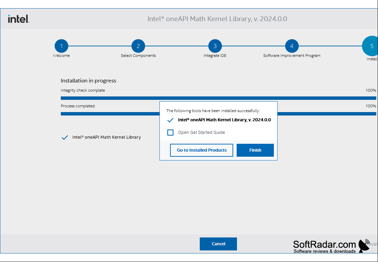The width and height of the screenshot is (378, 262).
Task: Click the Cancel button
Action: [218, 244]
